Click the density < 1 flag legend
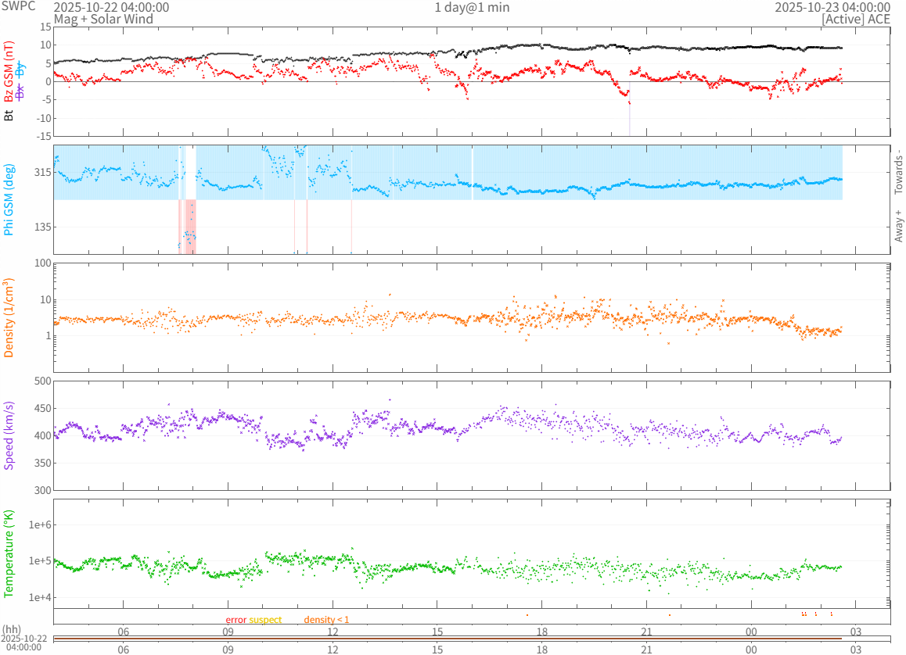Image resolution: width=906 pixels, height=655 pixels. click(x=326, y=620)
